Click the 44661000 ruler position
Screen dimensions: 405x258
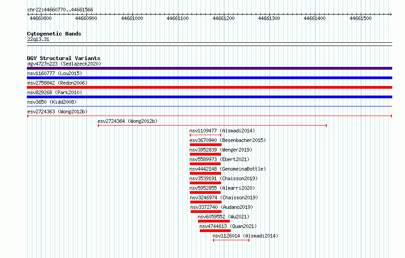coord(132,18)
